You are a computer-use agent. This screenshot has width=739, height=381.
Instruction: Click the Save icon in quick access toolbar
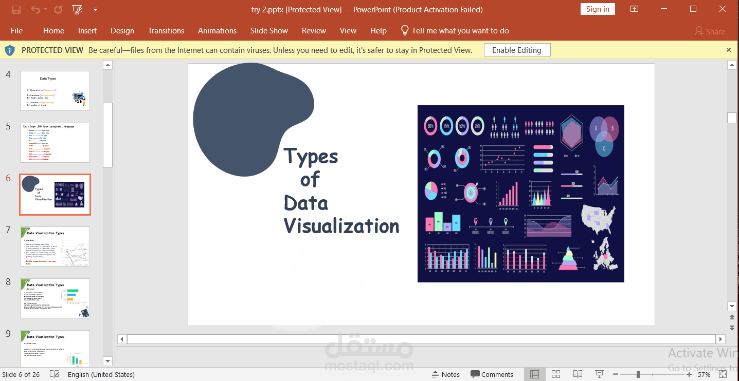click(x=16, y=9)
